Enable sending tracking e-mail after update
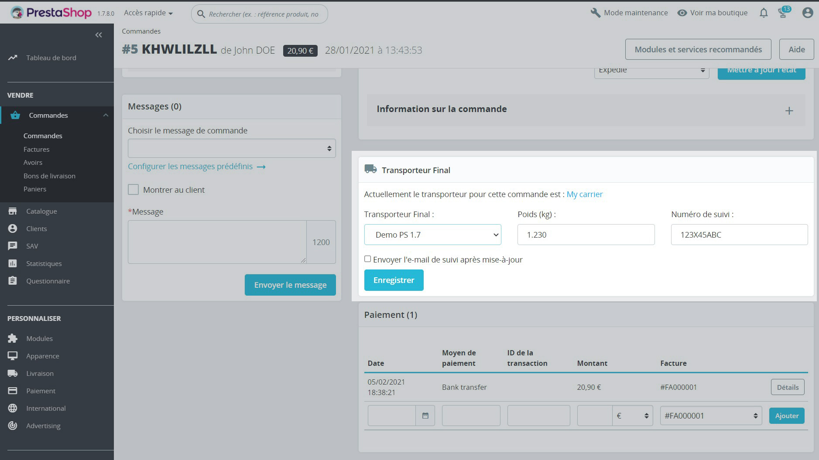Viewport: 819px width, 460px height. 367,259
